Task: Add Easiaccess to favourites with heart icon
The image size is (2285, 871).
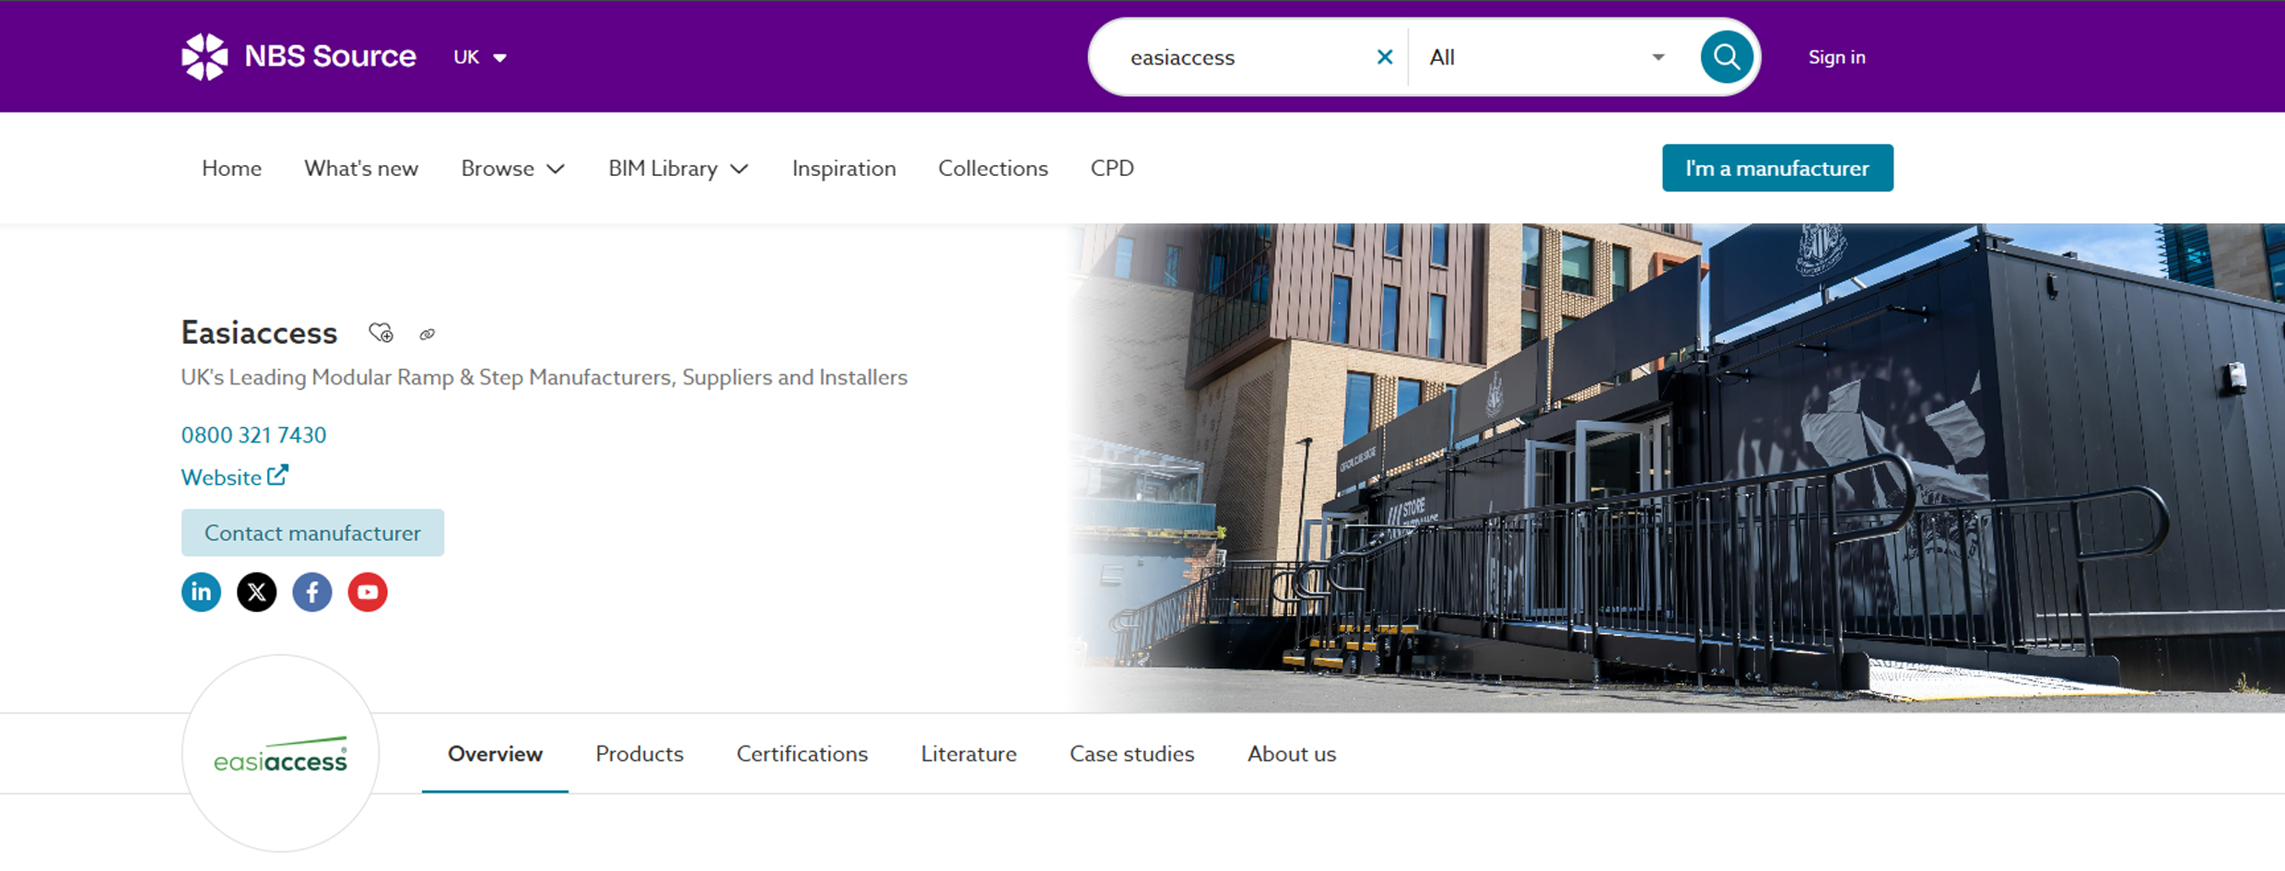Action: 381,333
